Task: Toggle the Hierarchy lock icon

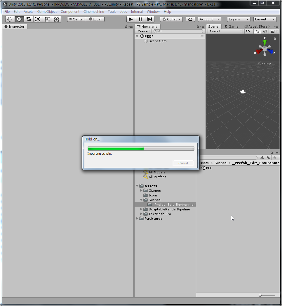Action: [198, 27]
